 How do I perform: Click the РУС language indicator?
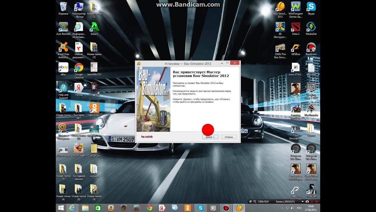(x=299, y=208)
